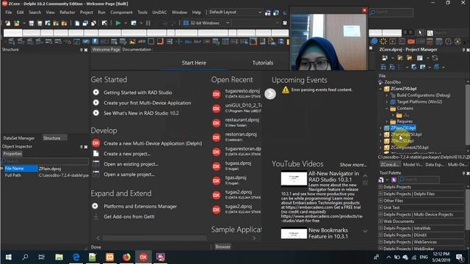The image size is (470, 264).
Task: Collapse the Contains folder node
Action: click(387, 109)
